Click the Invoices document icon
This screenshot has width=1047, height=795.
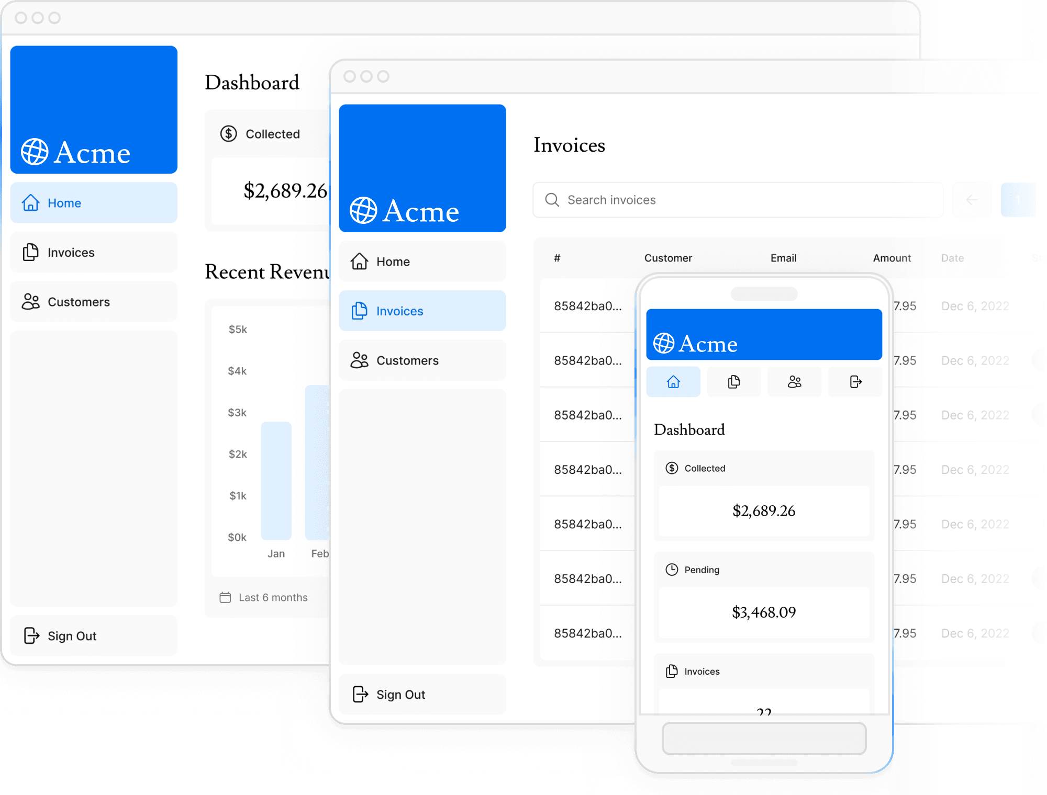31,252
